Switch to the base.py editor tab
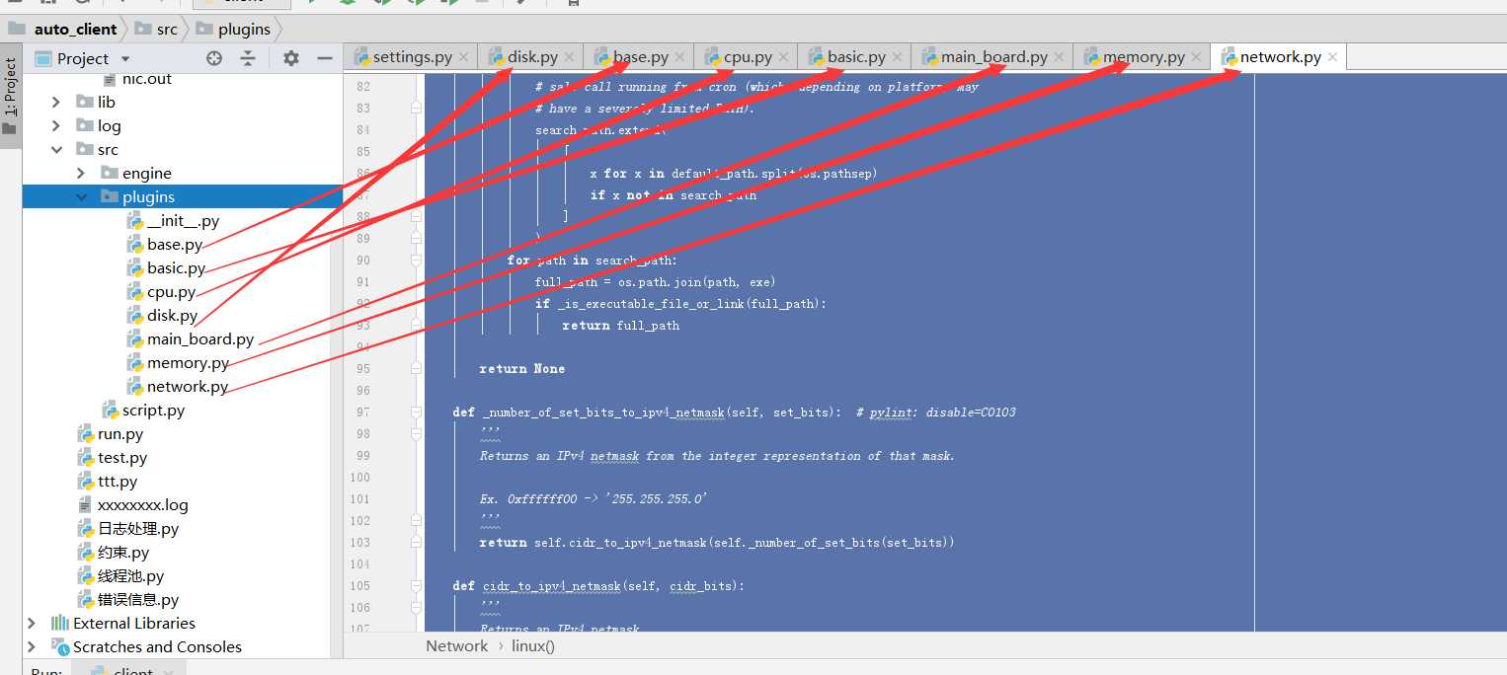1507x675 pixels. tap(640, 57)
